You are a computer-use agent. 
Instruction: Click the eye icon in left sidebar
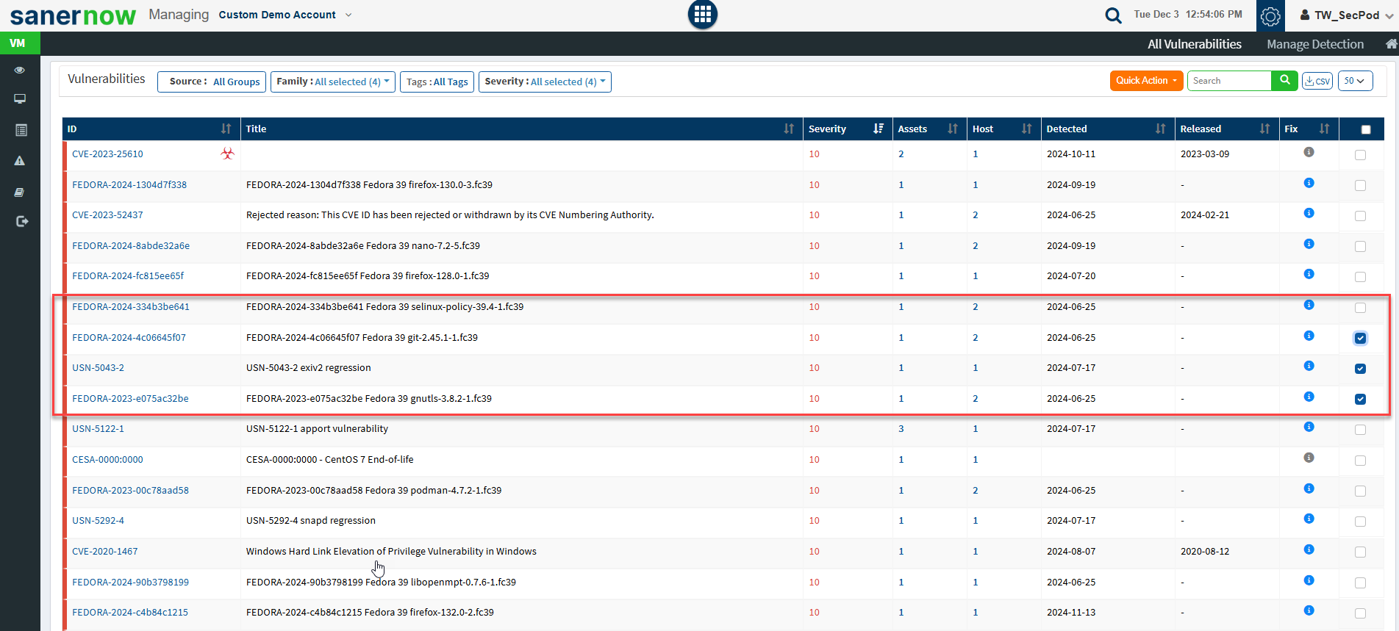point(20,71)
